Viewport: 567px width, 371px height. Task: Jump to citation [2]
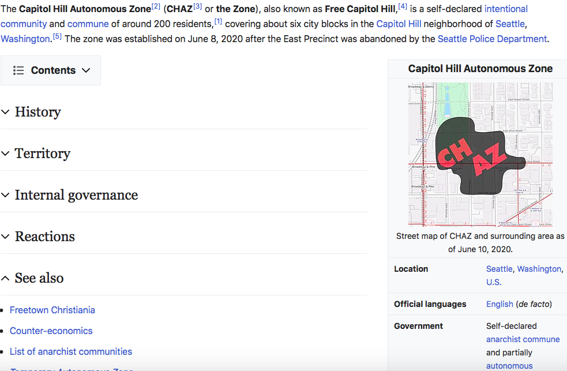click(x=156, y=6)
